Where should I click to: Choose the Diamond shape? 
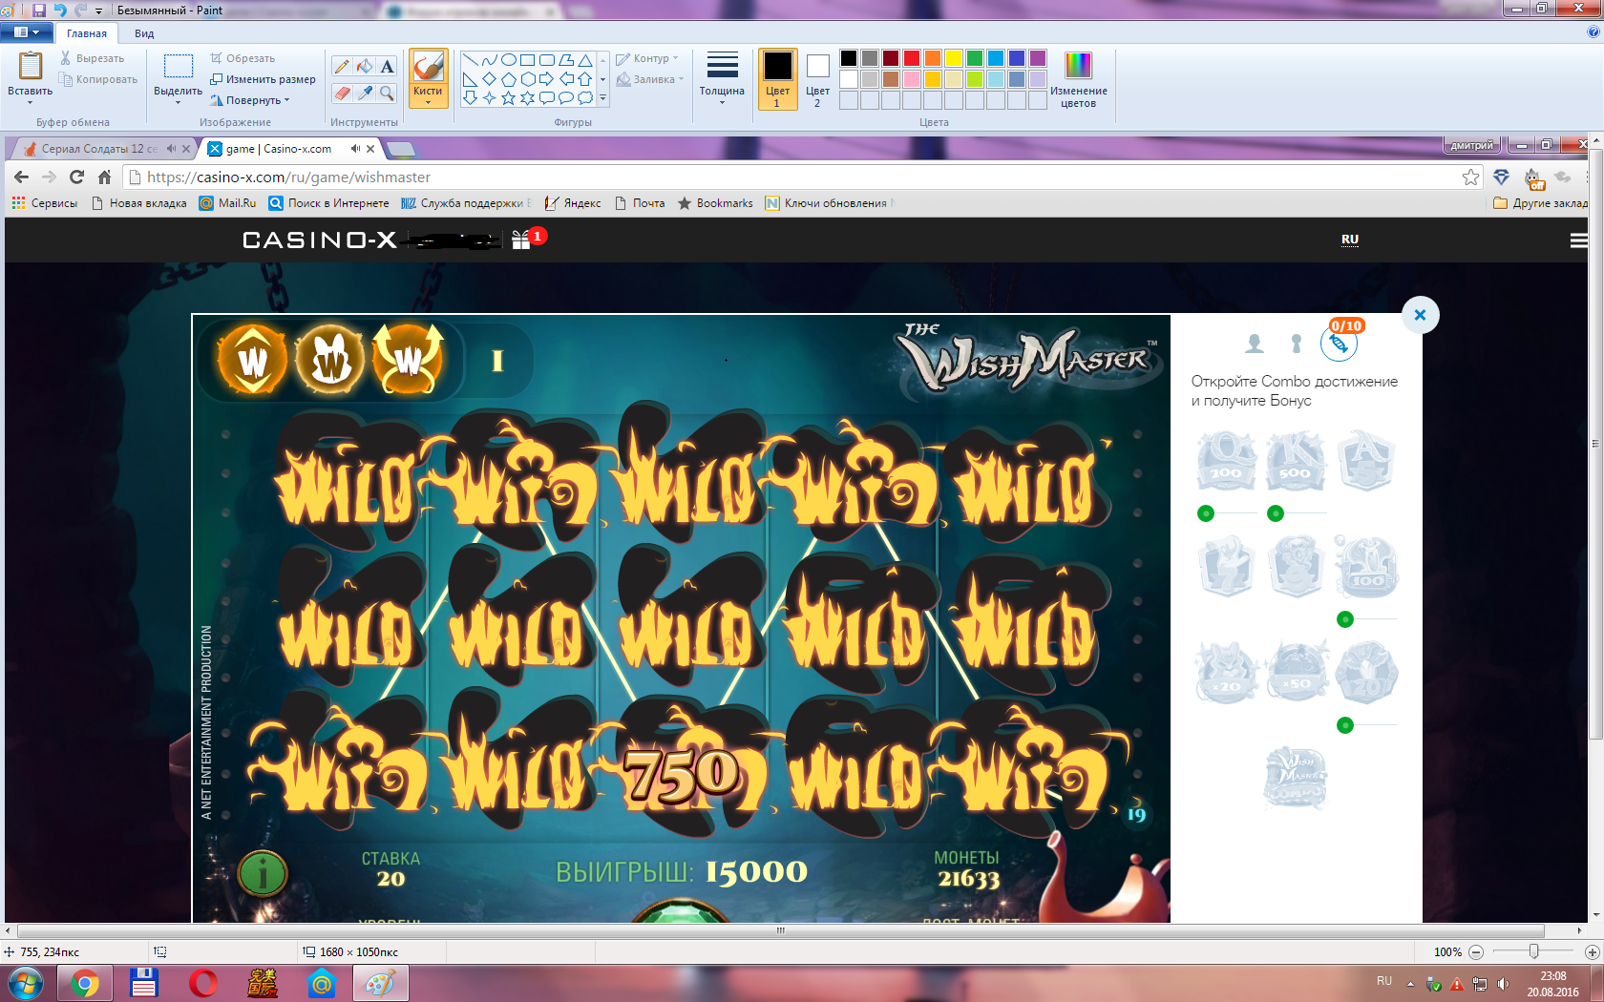coord(489,79)
